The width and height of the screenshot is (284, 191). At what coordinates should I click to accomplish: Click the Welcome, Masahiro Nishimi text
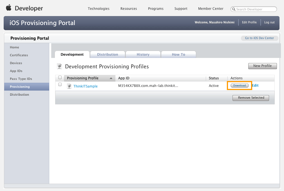pos(214,22)
